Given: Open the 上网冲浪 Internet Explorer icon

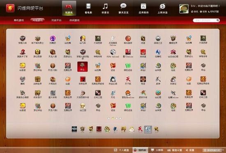Looking at the screenshot, I should coord(162,8).
